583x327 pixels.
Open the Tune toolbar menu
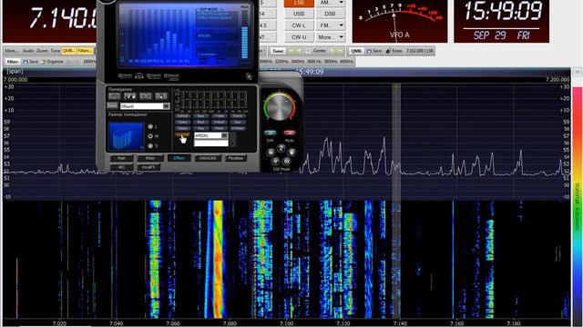(55, 51)
